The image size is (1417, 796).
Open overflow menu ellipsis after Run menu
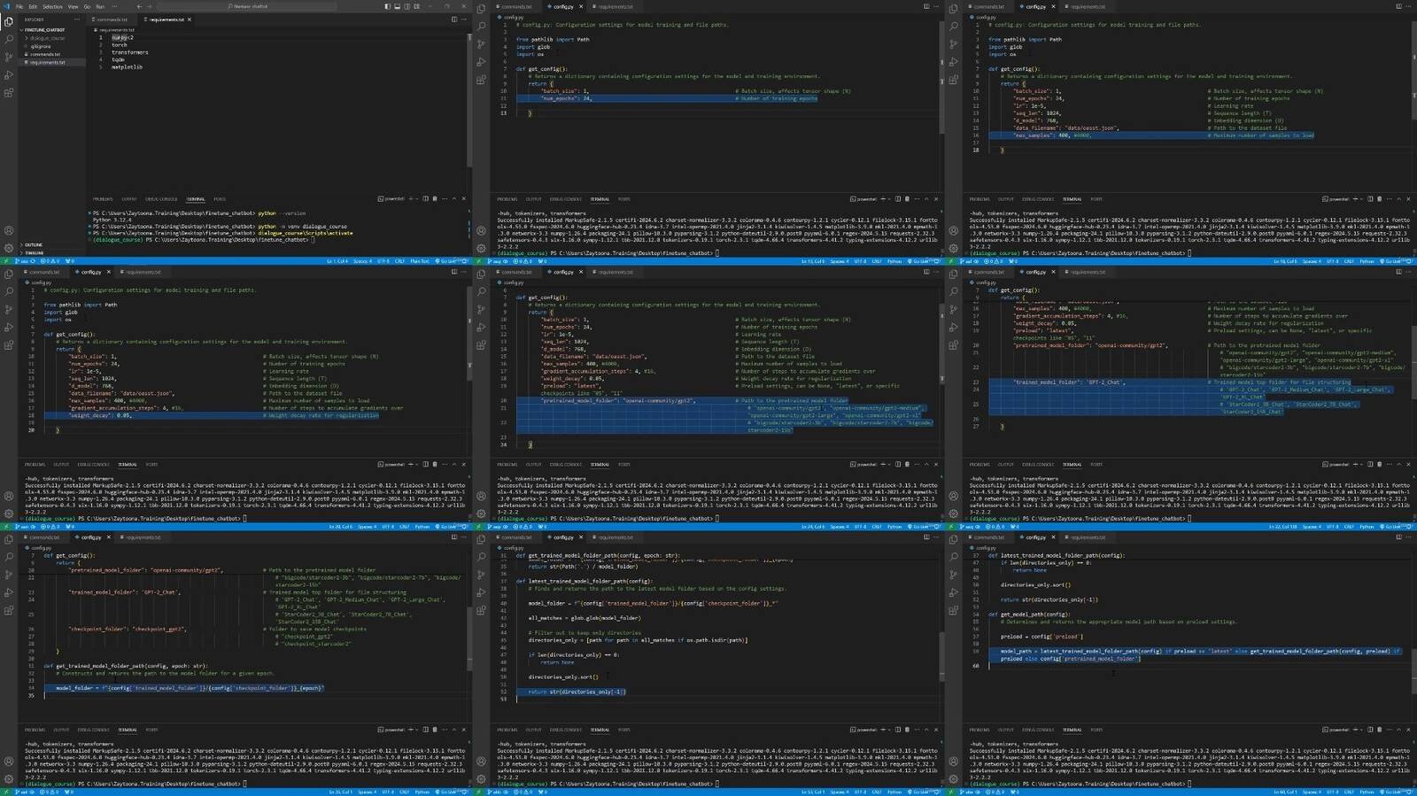tap(114, 6)
